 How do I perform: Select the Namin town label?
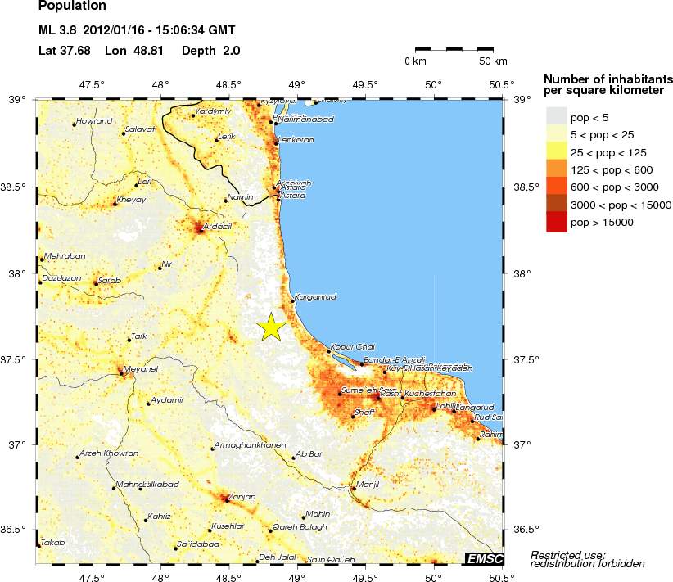point(241,197)
